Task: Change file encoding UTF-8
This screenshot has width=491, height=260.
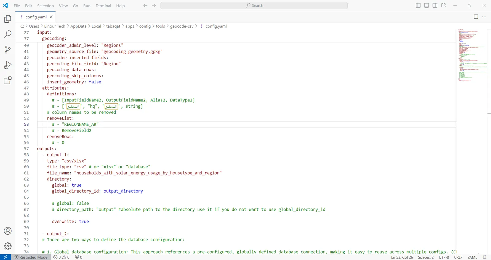Action: pyautogui.click(x=444, y=257)
